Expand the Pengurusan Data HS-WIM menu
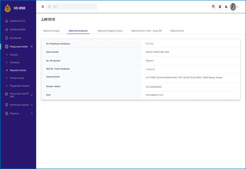The width and height of the screenshot is (246, 169). click(x=31, y=95)
